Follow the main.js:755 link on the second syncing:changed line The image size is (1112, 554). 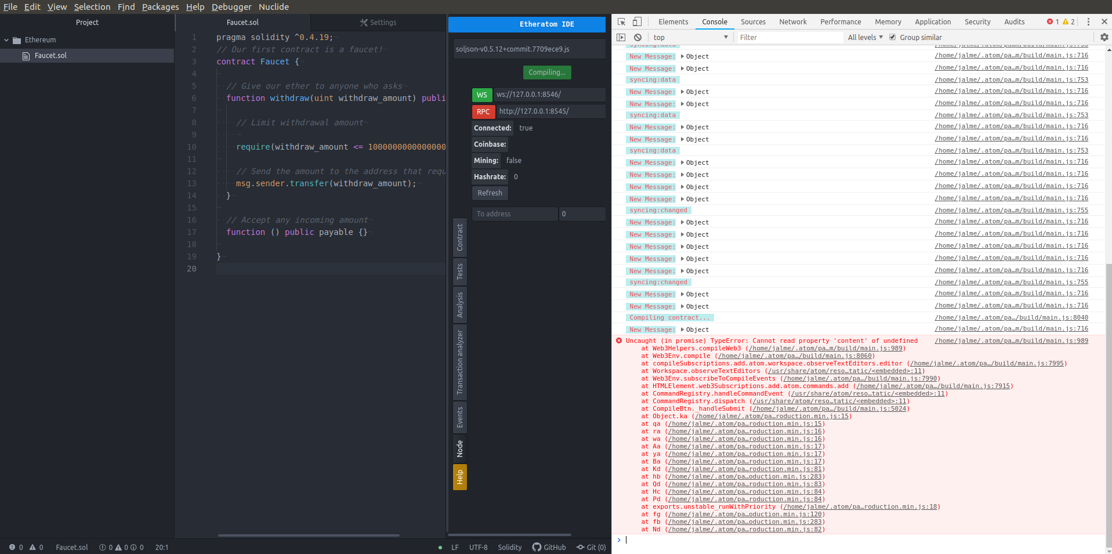pyautogui.click(x=1012, y=282)
